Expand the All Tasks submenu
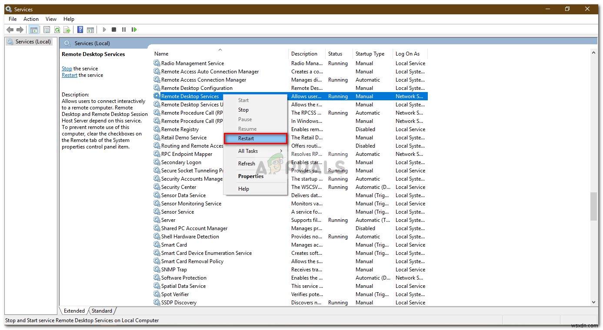Viewport: 603px width, 330px height. tap(255, 151)
